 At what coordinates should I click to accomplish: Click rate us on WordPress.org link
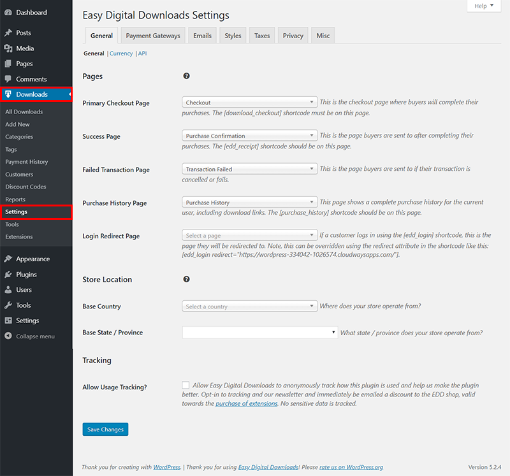(351, 467)
